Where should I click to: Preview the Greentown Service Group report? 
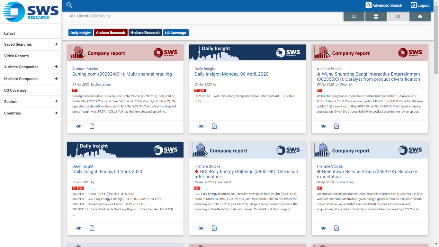point(323,228)
